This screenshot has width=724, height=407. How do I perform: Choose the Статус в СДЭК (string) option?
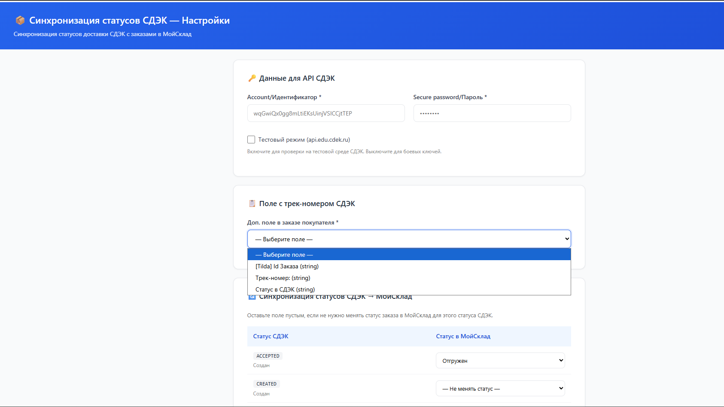(x=409, y=289)
